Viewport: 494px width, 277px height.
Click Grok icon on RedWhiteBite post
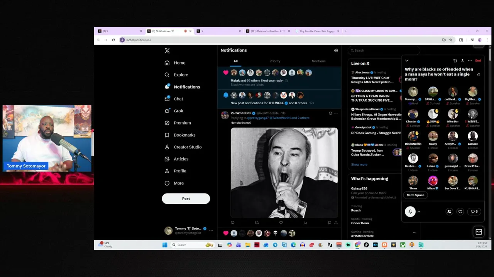[330, 113]
